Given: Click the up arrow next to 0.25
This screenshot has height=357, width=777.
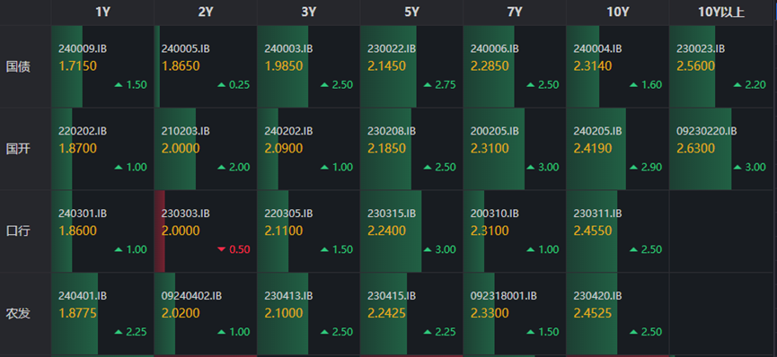Looking at the screenshot, I should point(221,85).
